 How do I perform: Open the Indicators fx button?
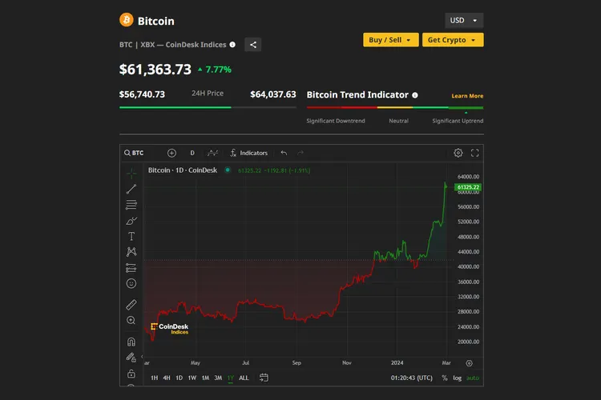(248, 153)
